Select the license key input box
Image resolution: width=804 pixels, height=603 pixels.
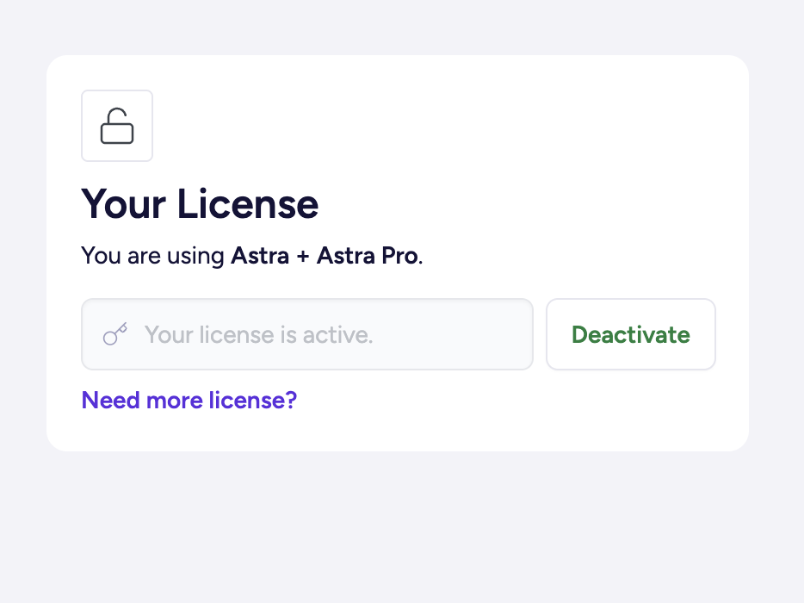tap(307, 334)
